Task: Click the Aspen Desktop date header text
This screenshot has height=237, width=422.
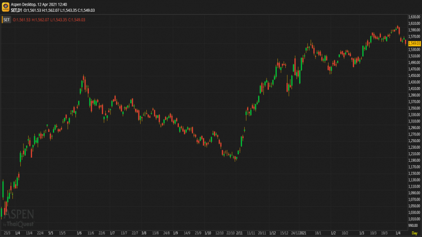Action: (39, 4)
